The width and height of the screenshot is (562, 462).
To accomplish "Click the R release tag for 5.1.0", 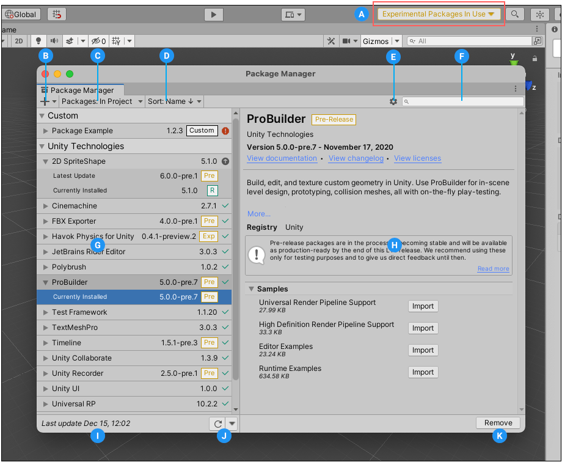I will 213,191.
